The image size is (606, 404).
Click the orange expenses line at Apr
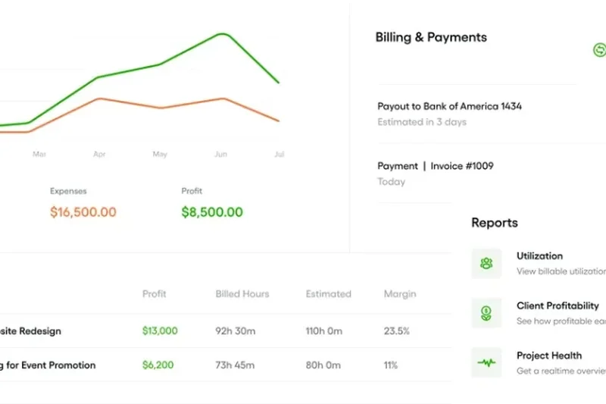coord(99,99)
